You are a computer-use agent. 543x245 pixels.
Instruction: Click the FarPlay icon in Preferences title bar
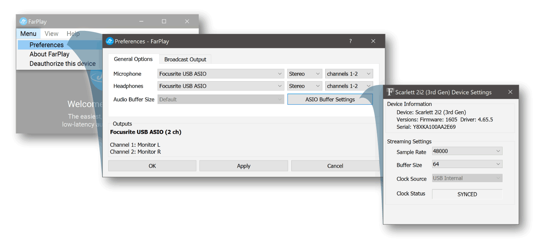coord(110,41)
